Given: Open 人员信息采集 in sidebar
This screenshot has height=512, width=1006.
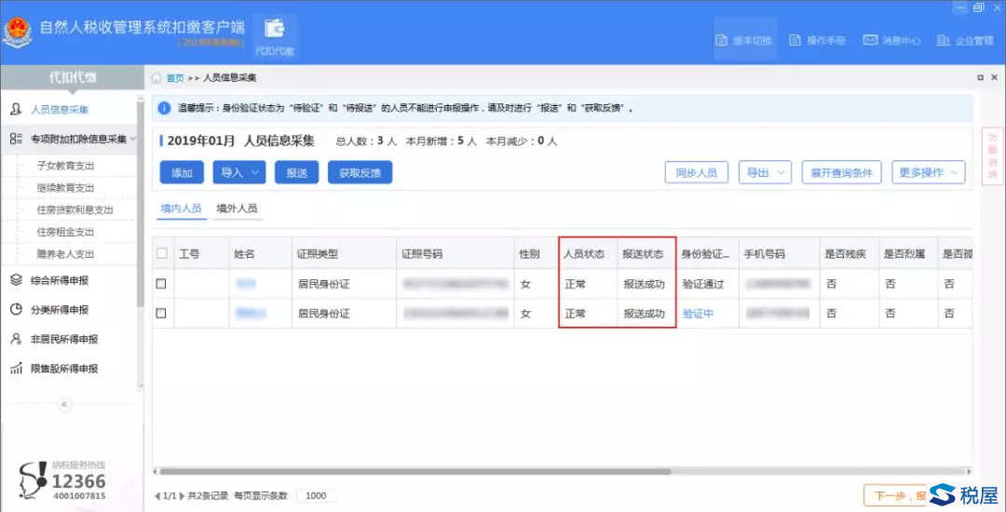Looking at the screenshot, I should point(60,110).
